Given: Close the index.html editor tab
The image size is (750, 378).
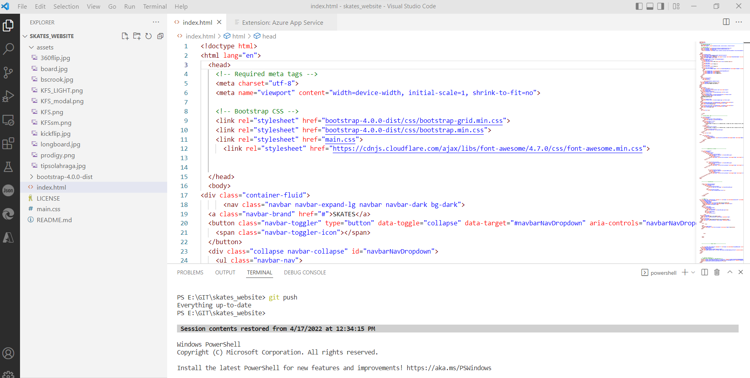Looking at the screenshot, I should (219, 22).
